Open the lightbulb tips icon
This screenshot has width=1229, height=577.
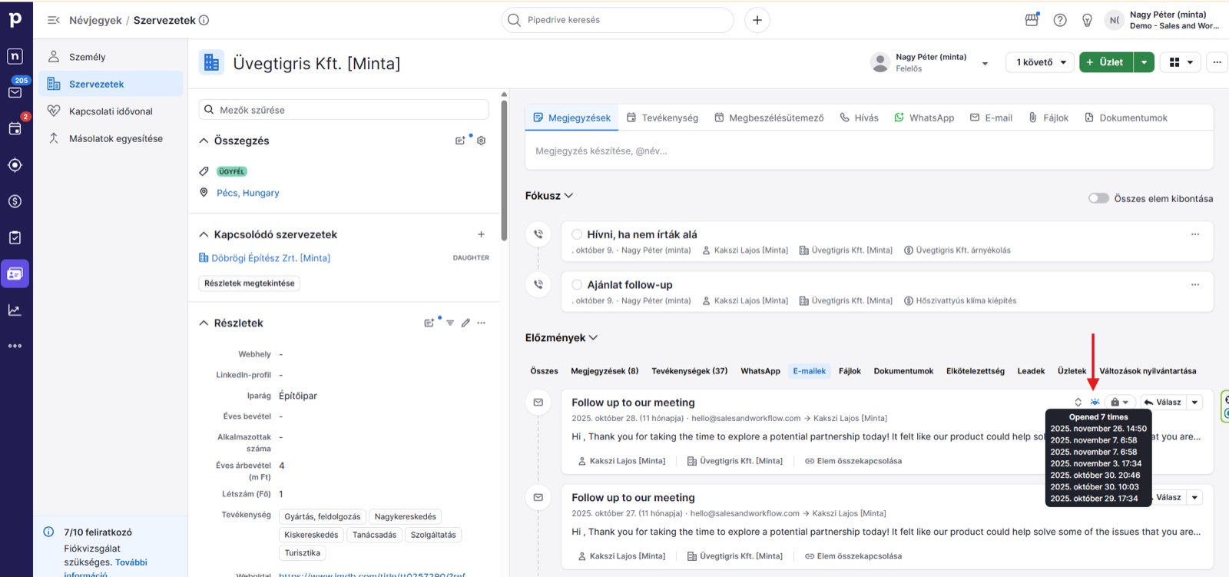point(1087,20)
